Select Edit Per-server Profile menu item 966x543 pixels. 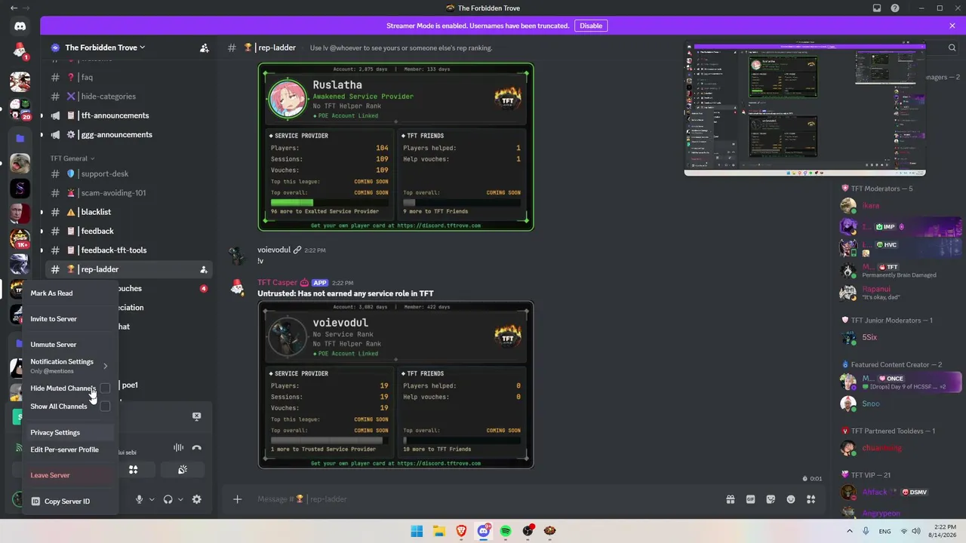click(69, 449)
